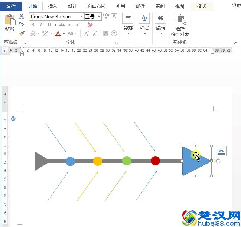Open the 页面布局 tab
This screenshot has height=227, width=241.
coord(96,6)
